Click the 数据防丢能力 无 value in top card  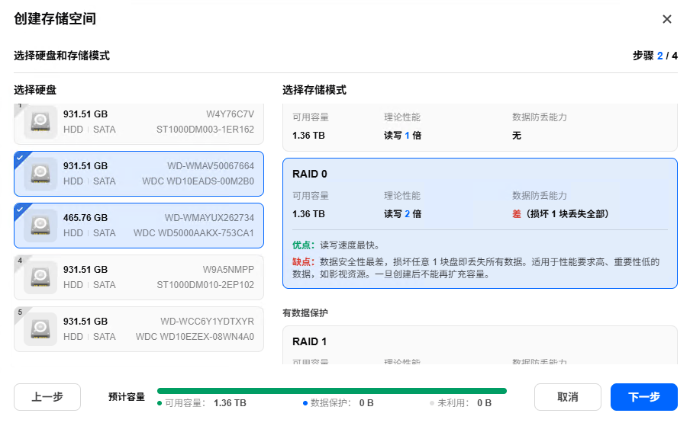click(x=517, y=135)
